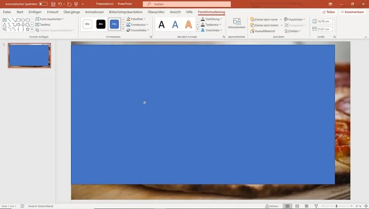The width and height of the screenshot is (369, 209).
Task: Open Quick Access Toolbar customize arrow
Action: tap(82, 4)
